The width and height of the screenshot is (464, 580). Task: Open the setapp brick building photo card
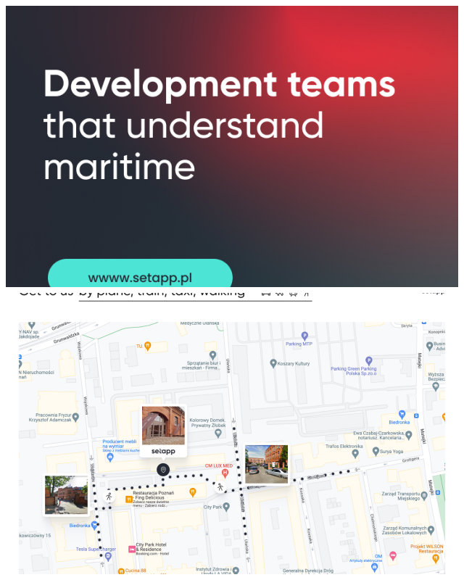163,431
